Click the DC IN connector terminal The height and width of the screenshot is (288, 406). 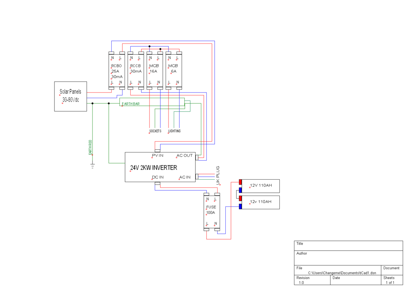point(158,183)
